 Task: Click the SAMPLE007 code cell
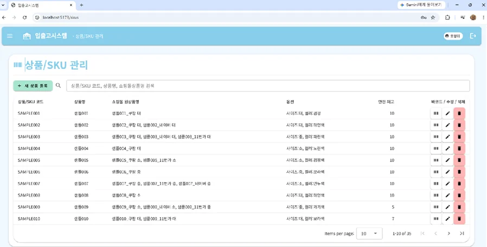[29, 184]
